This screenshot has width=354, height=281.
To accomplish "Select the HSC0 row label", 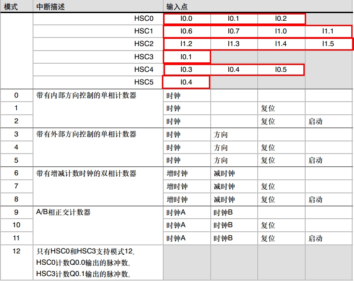I will tap(144, 18).
